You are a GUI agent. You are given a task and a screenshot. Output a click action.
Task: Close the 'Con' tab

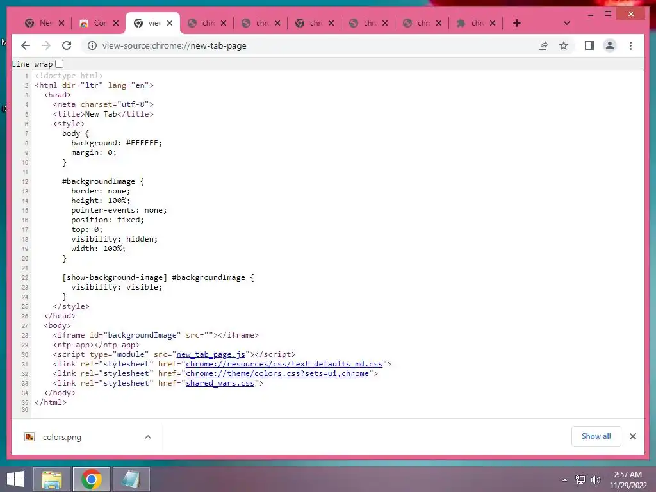[116, 23]
